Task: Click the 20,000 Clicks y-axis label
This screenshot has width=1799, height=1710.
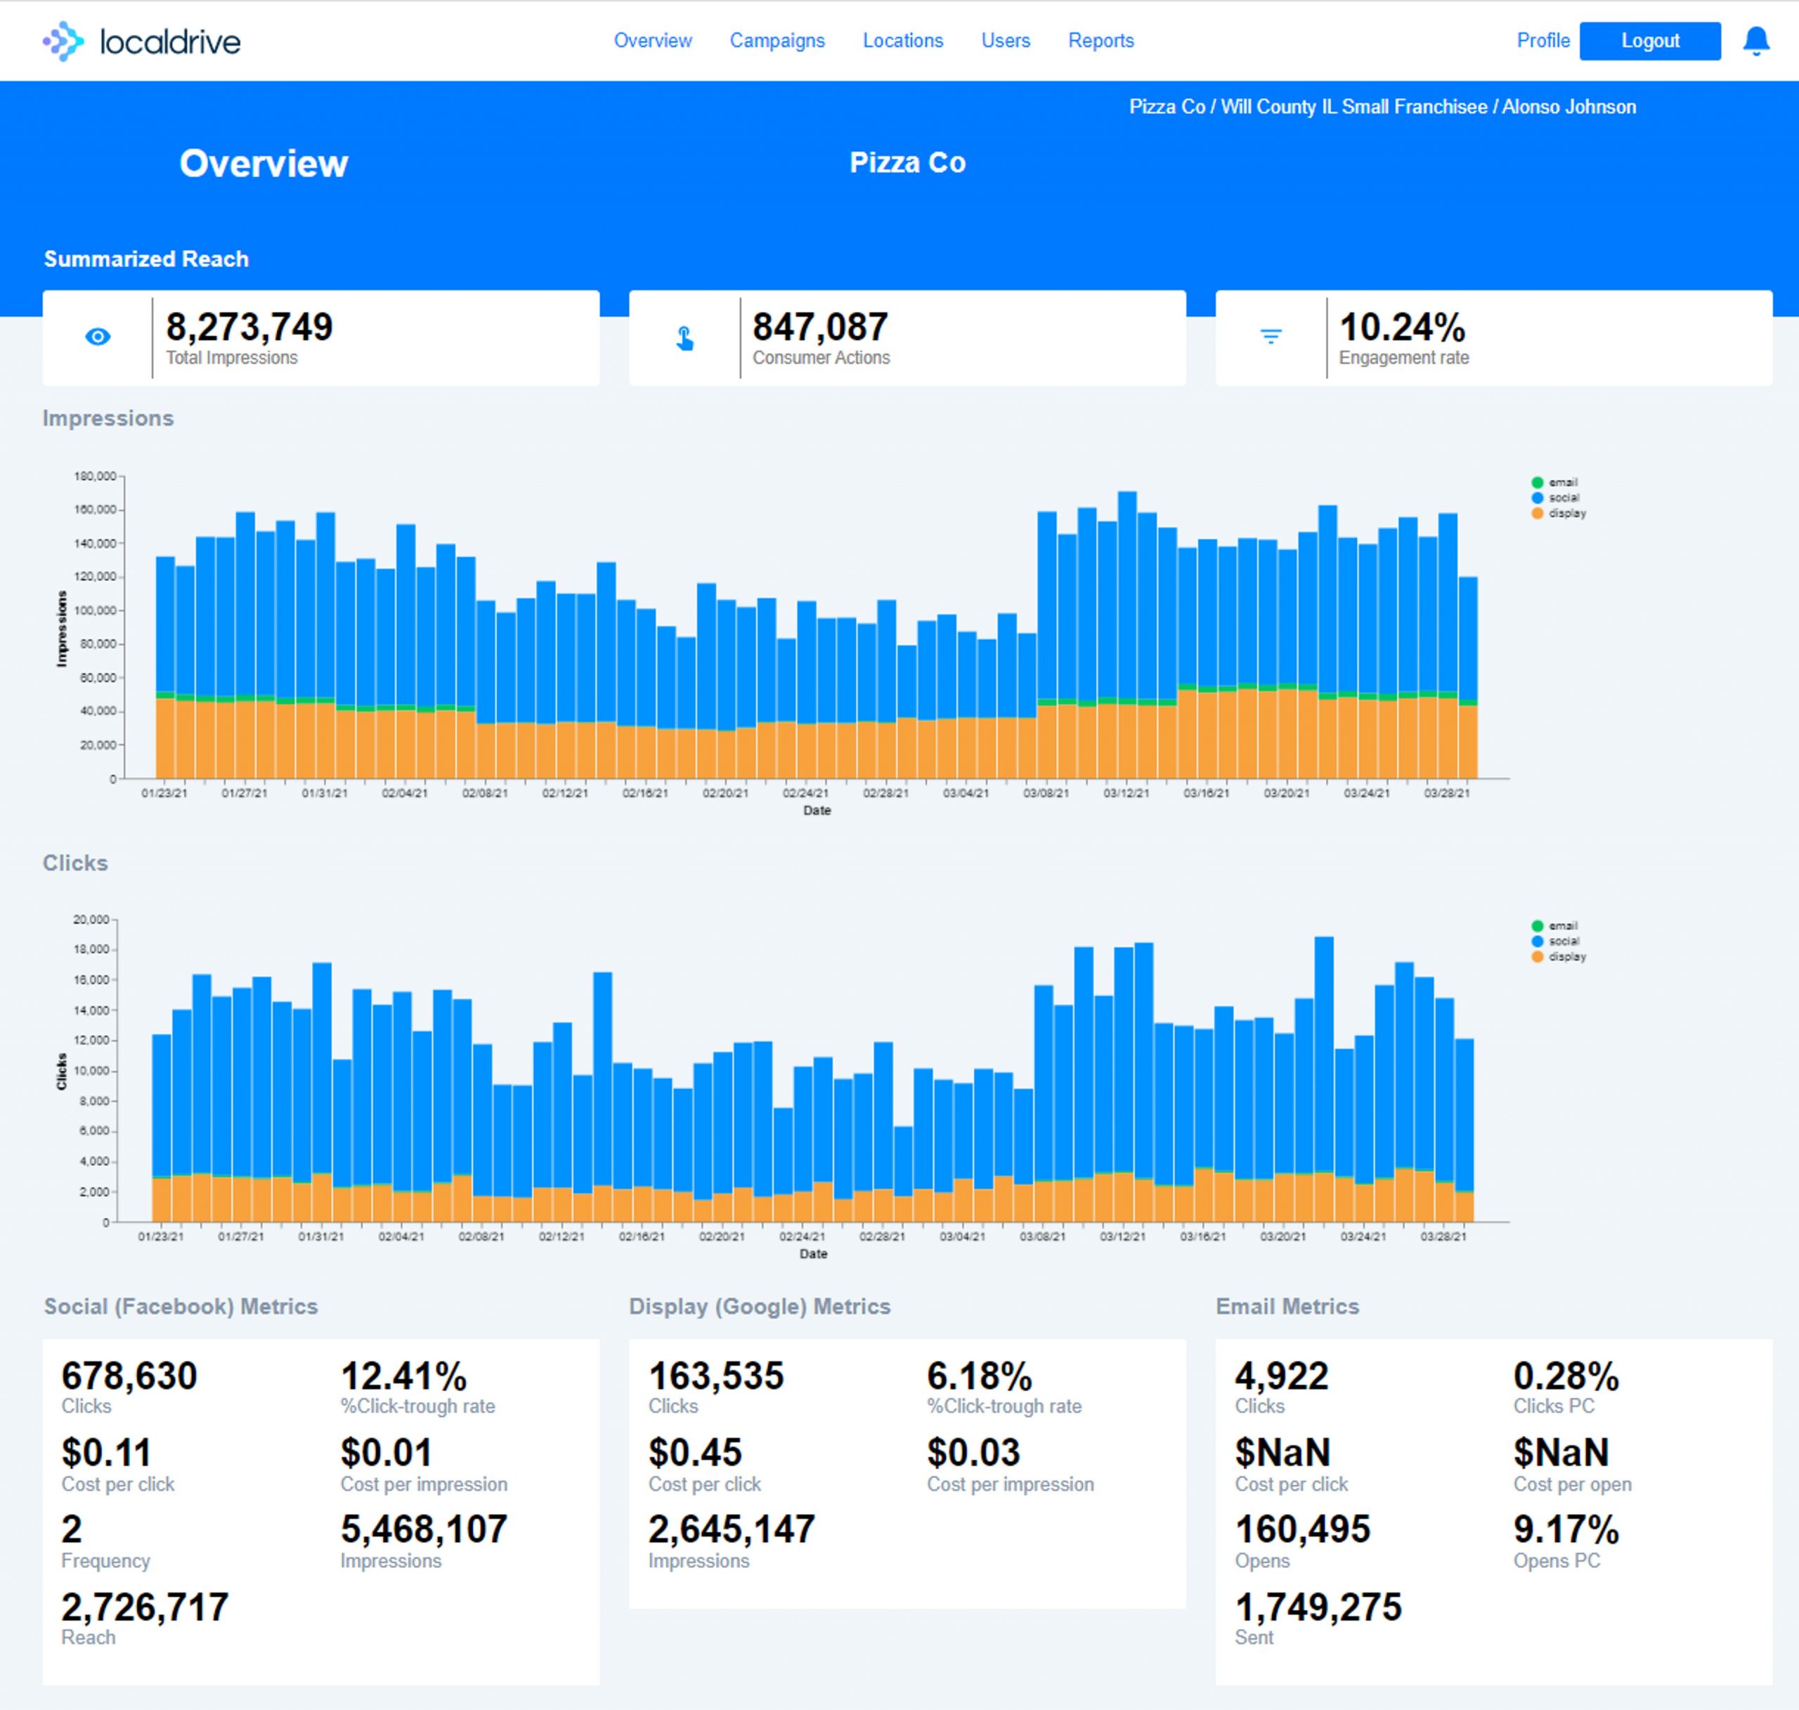Action: (90, 919)
